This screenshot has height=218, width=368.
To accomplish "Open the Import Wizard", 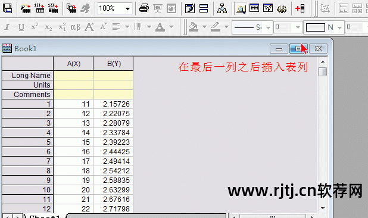I will [x=26, y=8].
